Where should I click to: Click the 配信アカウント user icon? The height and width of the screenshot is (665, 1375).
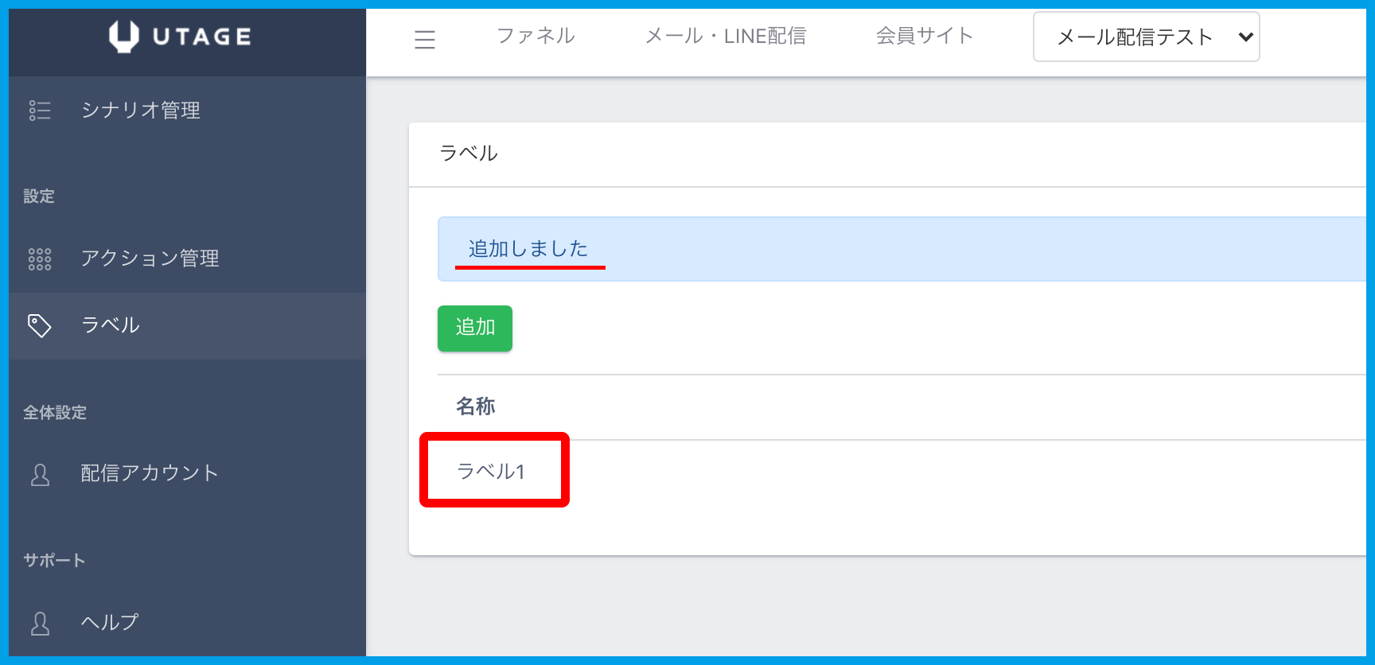tap(40, 475)
